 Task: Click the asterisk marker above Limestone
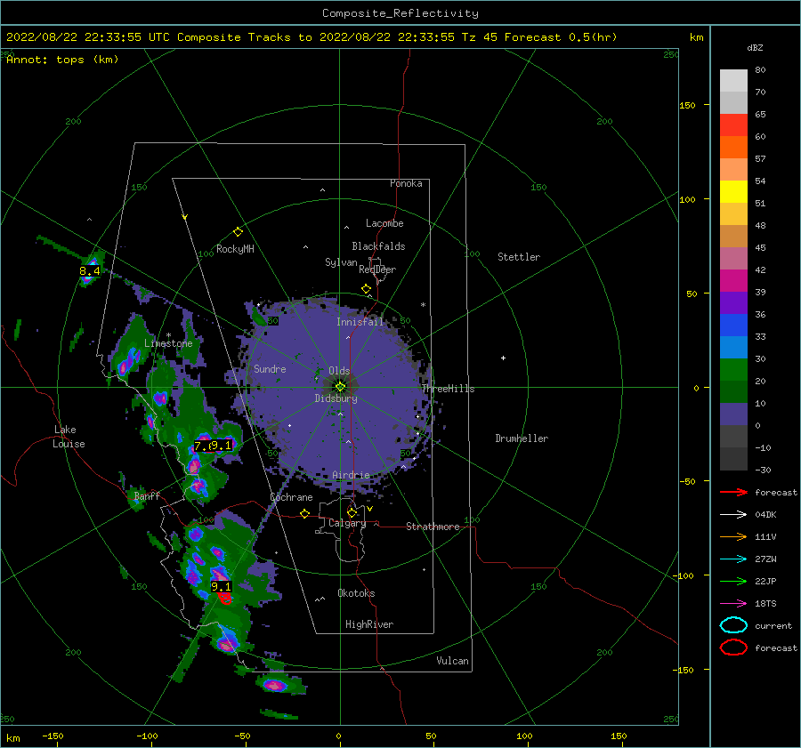(x=168, y=335)
